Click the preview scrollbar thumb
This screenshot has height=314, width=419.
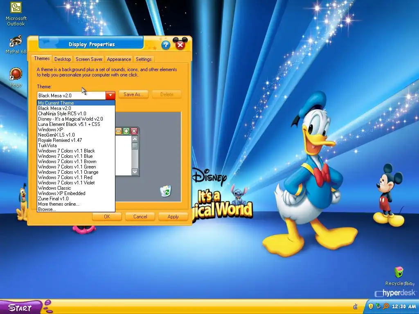point(135,146)
